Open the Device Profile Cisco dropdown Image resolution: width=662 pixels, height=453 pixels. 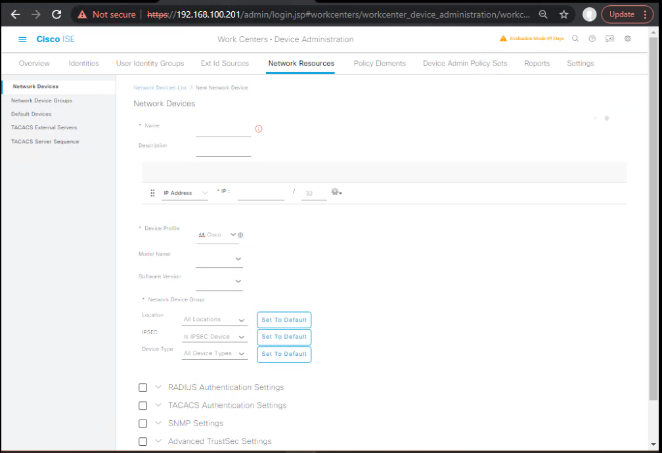(217, 235)
